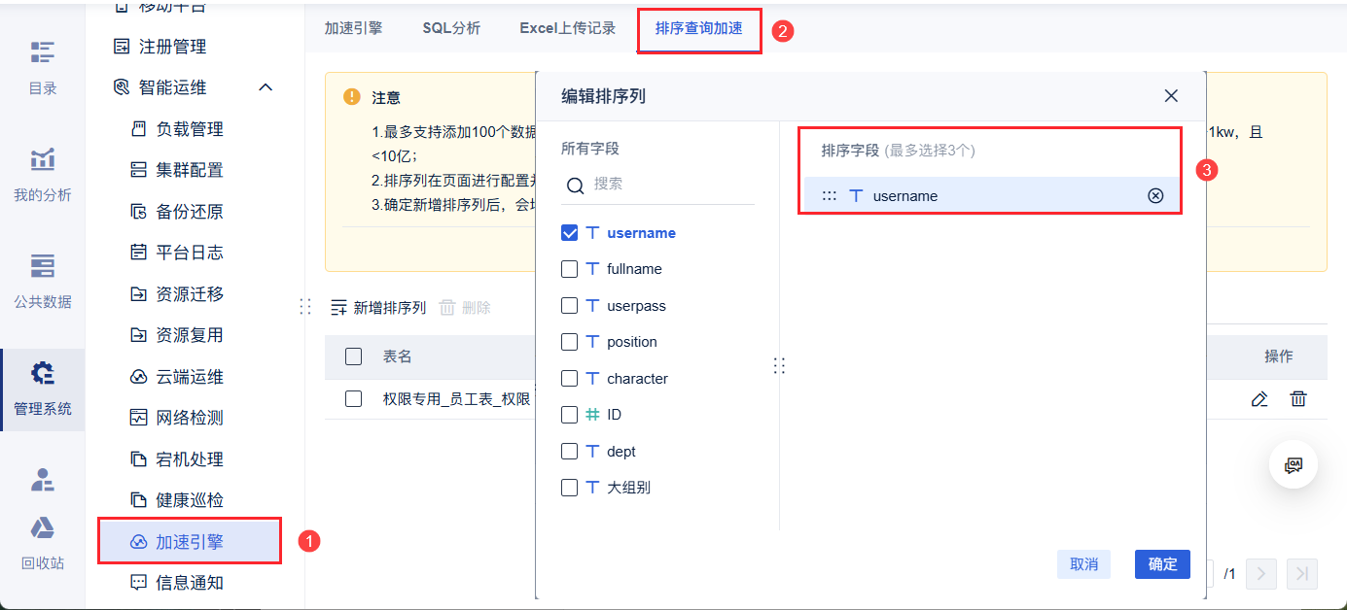The height and width of the screenshot is (610, 1347).
Task: Go to 回收站 in left sidebar
Action: click(43, 542)
